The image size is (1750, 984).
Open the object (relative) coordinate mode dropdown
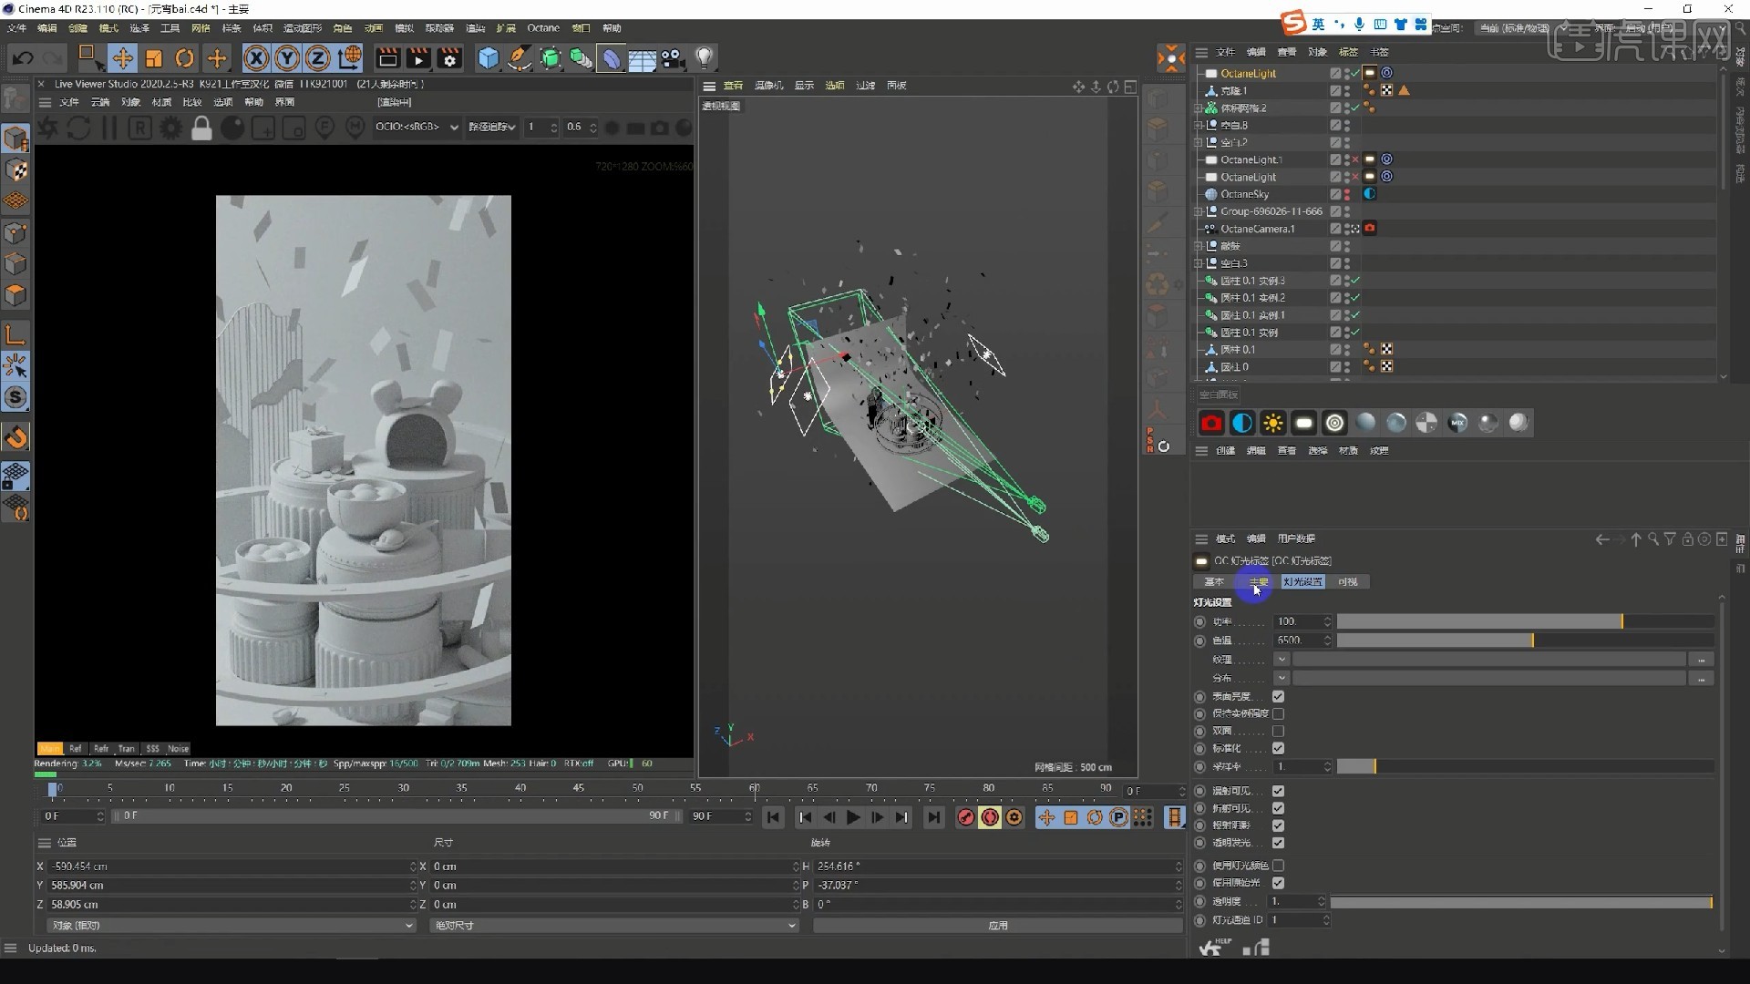pos(232,925)
